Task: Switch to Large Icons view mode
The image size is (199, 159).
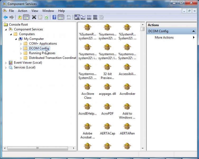Action: [77, 17]
